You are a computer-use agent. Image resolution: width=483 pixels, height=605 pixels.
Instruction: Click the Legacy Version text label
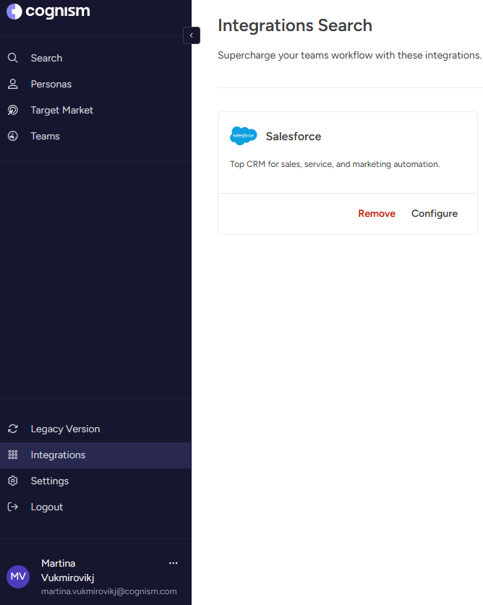[x=65, y=429]
